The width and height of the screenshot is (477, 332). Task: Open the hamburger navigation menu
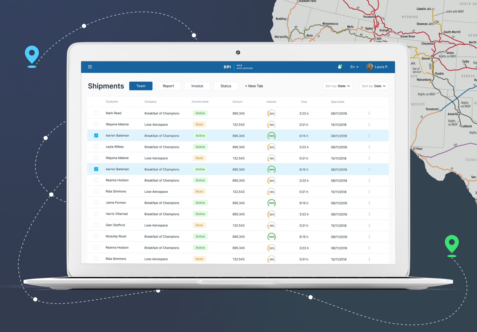[x=90, y=67]
